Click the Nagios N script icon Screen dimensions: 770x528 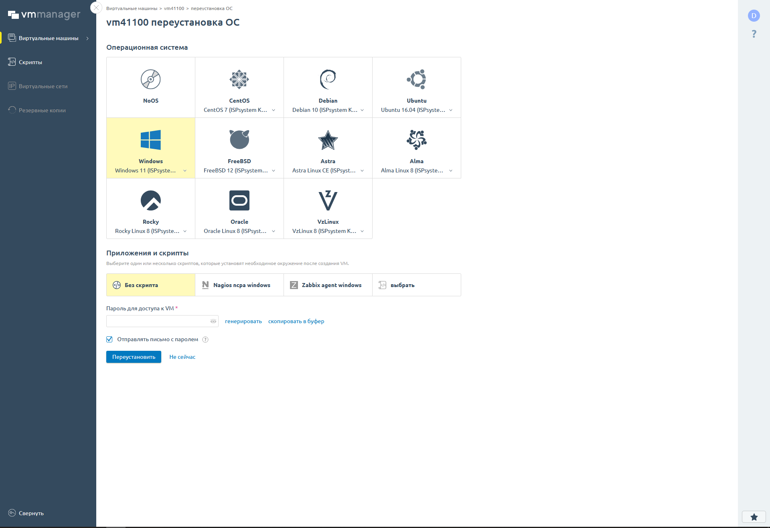click(x=205, y=285)
